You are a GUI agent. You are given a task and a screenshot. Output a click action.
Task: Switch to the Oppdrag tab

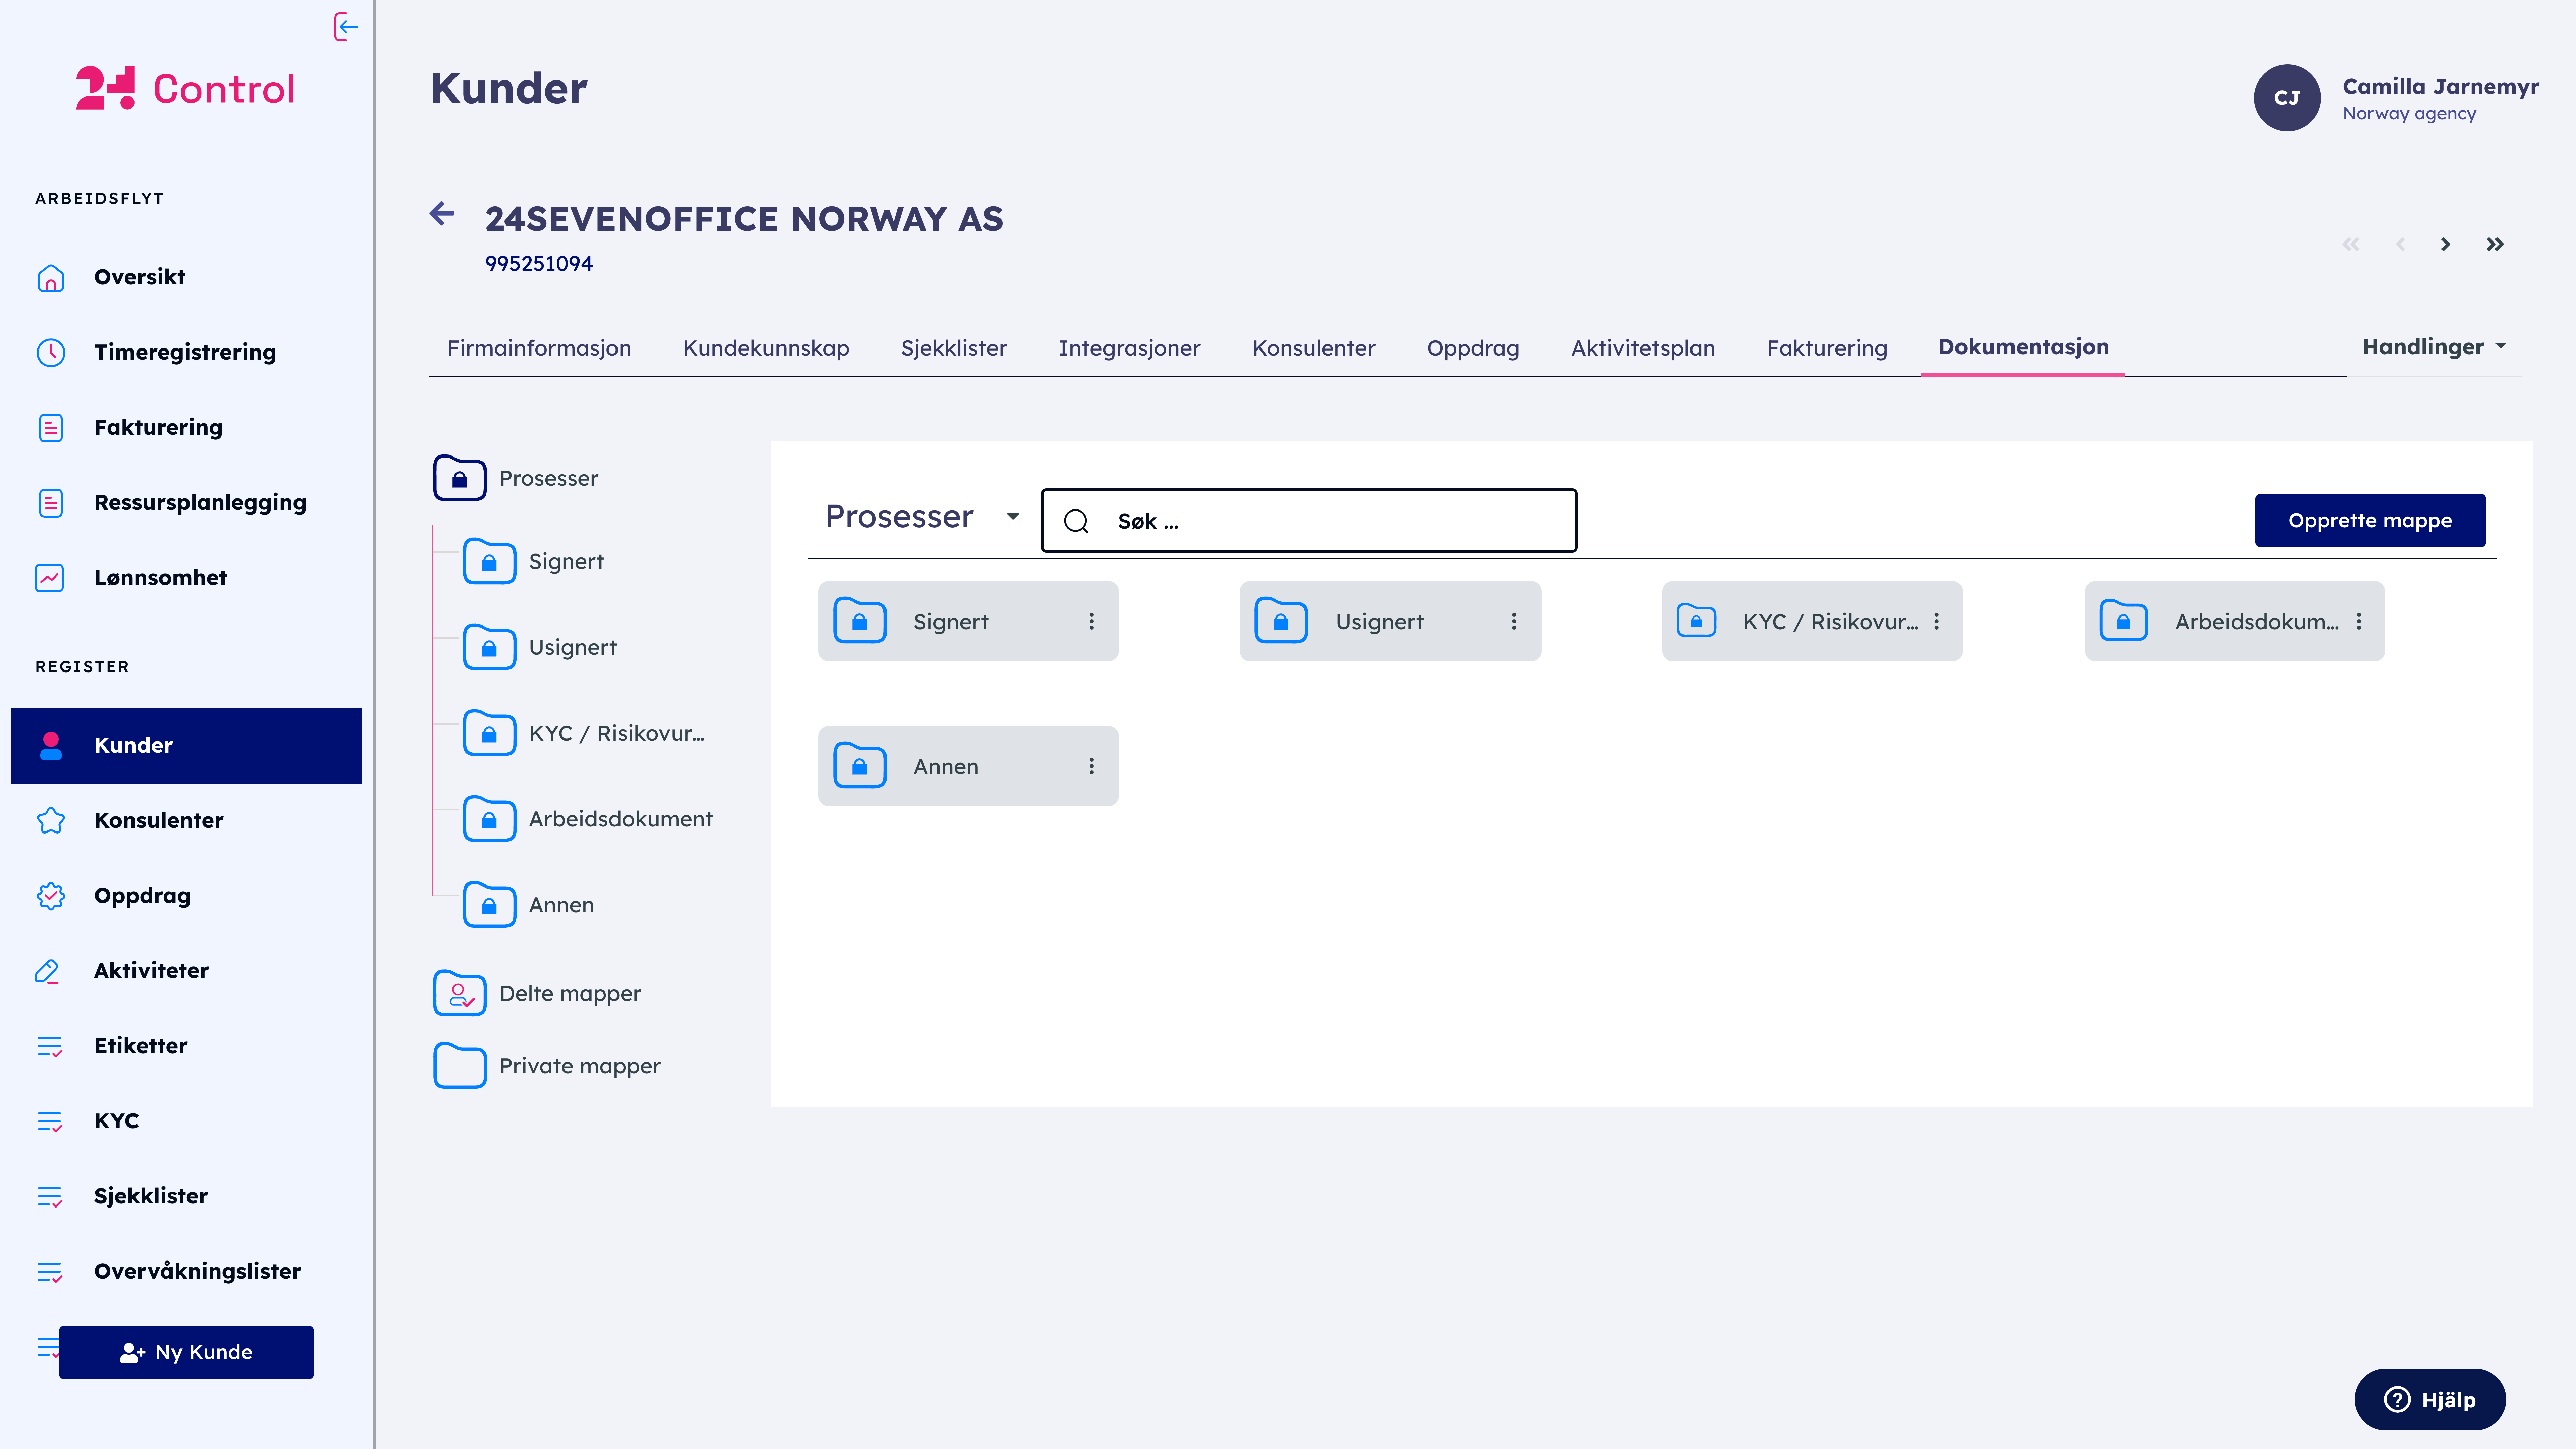click(1473, 348)
